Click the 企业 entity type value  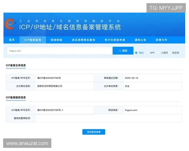(127, 86)
